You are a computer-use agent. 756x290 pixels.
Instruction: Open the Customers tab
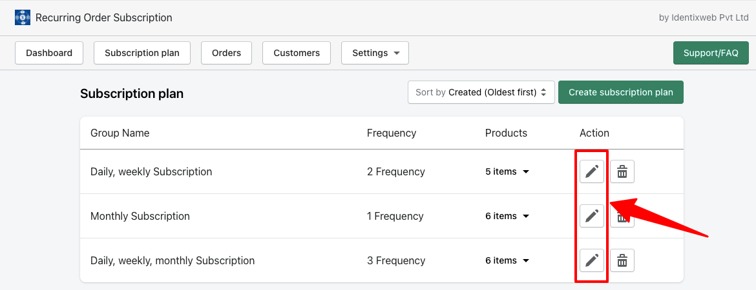[297, 53]
